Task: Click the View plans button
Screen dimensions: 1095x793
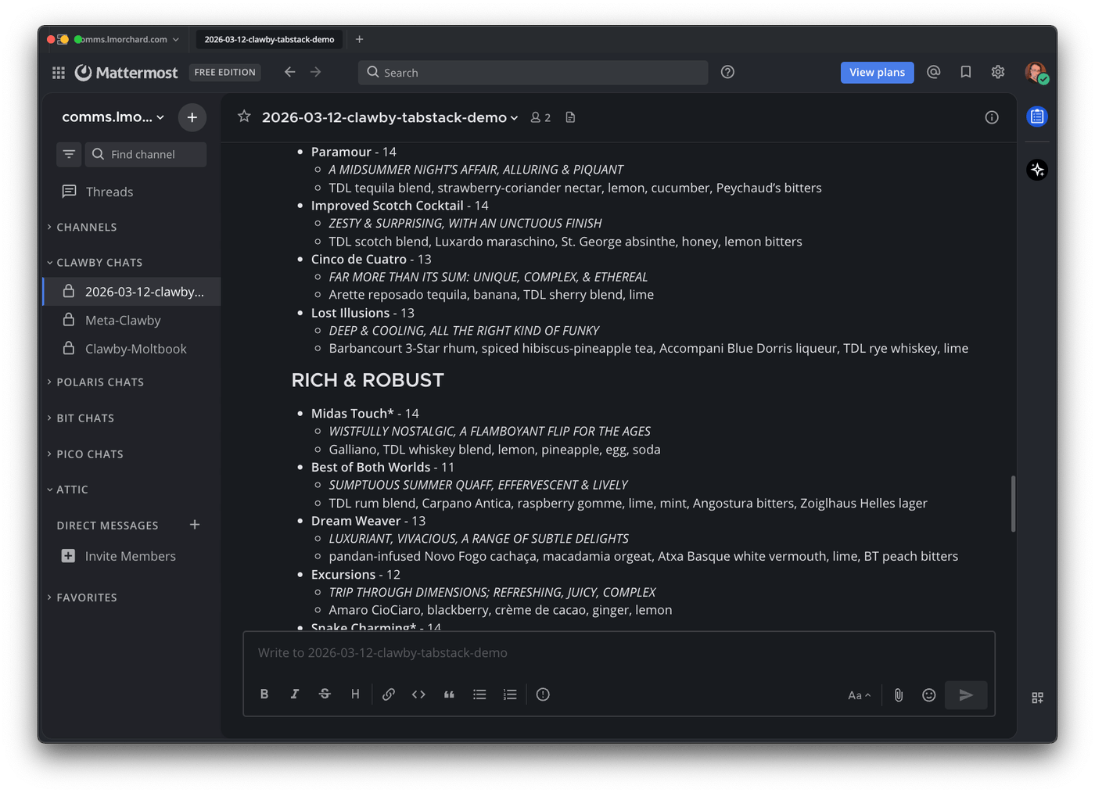Action: [877, 72]
